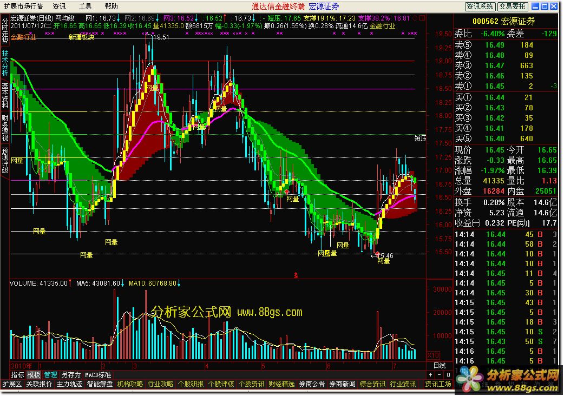Open the 个股评级 bottom tab
Screen dimensions: 564x396
[x=221, y=384]
